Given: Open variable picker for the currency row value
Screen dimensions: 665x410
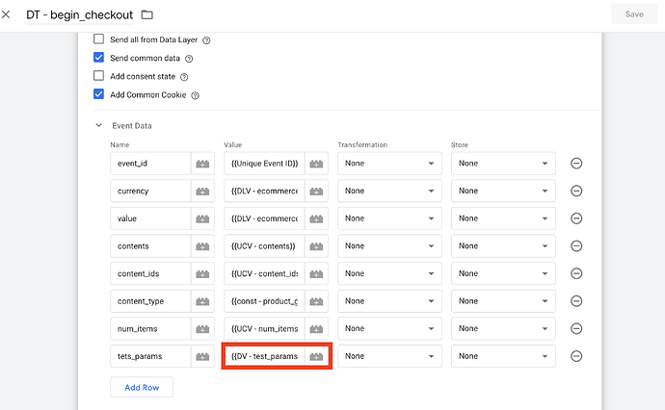Looking at the screenshot, I should (316, 191).
